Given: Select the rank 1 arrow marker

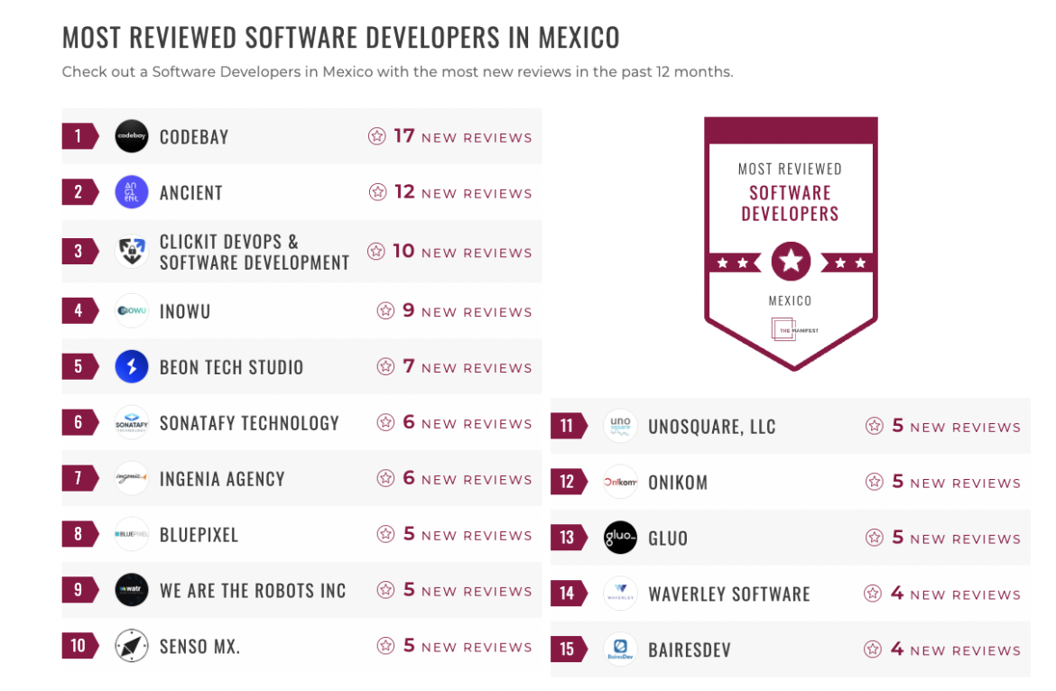Looking at the screenshot, I should pos(79,136).
